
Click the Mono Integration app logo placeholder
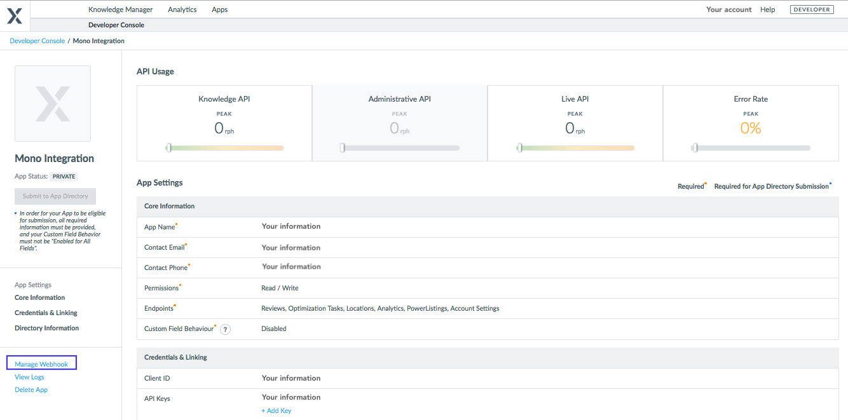coord(53,104)
